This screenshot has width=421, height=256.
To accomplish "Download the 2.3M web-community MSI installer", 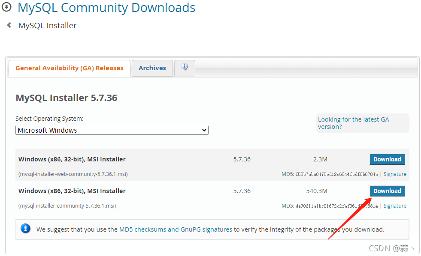I will pyautogui.click(x=387, y=159).
